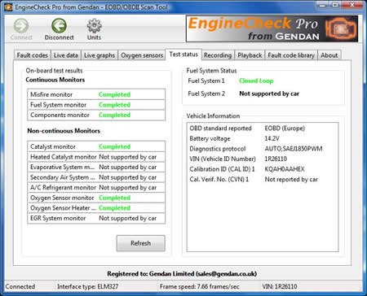367x296 pixels.
Task: Select the Components monitor row
Action: tap(96, 115)
